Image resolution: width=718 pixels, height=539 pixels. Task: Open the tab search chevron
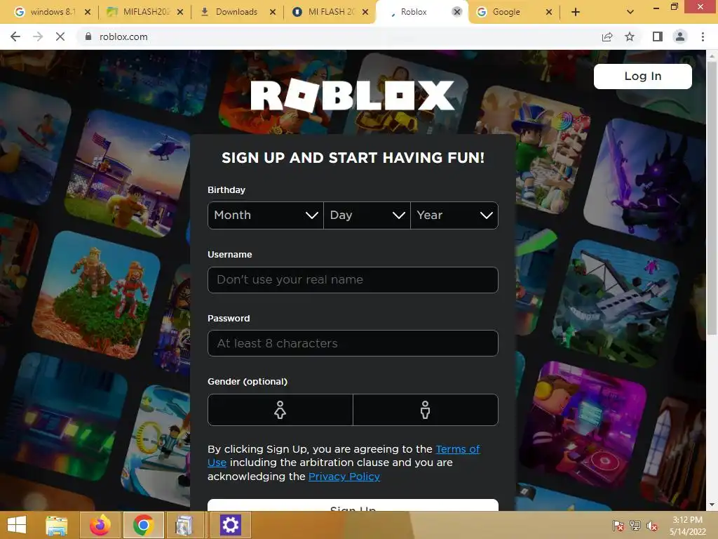630,12
